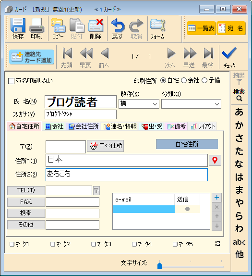Open the 一覧表 list view
The image size is (252, 276).
201,28
